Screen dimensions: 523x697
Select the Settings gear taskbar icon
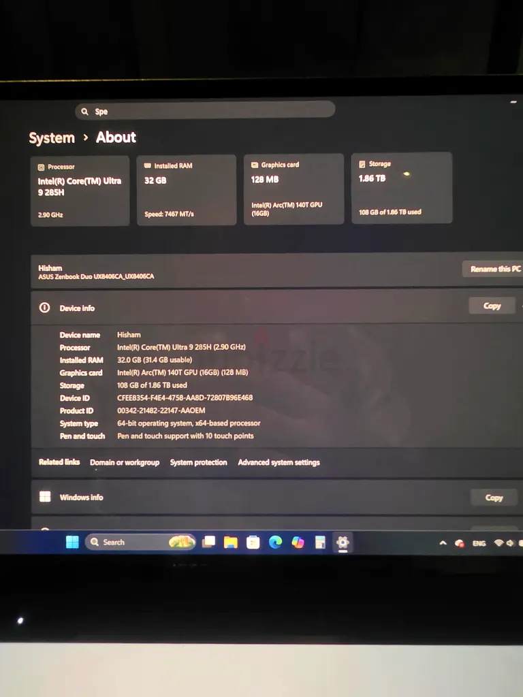tap(343, 542)
